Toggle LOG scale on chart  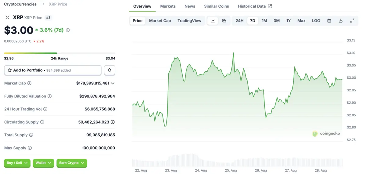[316, 21]
